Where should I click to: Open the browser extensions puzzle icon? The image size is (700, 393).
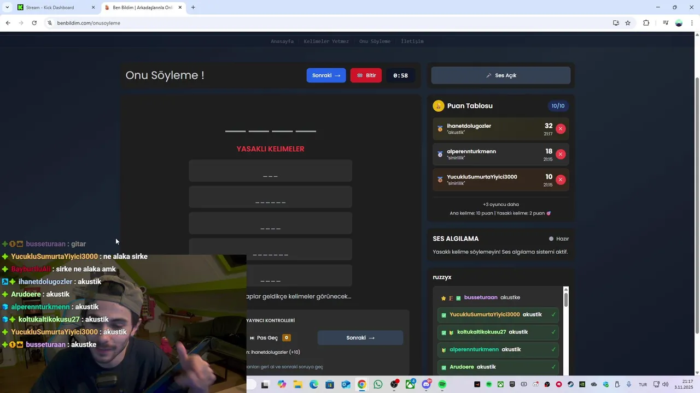click(x=646, y=23)
